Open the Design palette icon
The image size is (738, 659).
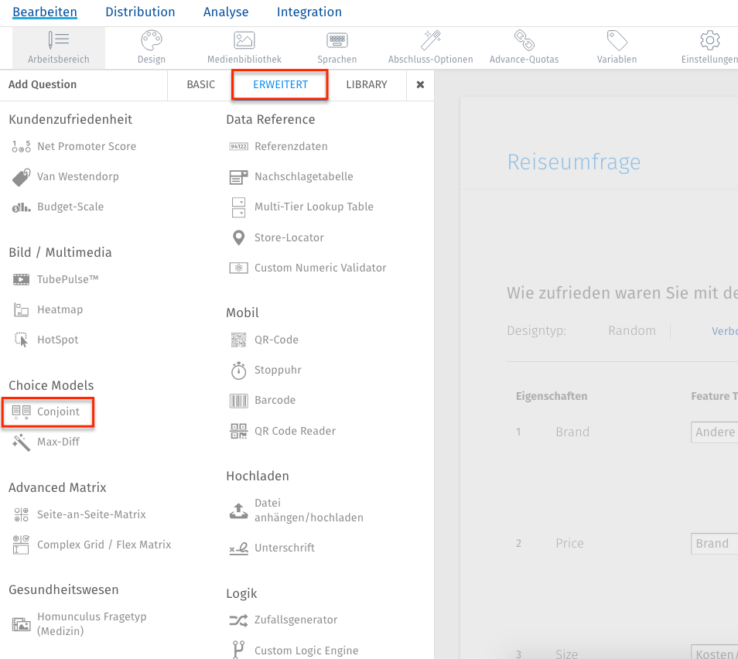152,40
